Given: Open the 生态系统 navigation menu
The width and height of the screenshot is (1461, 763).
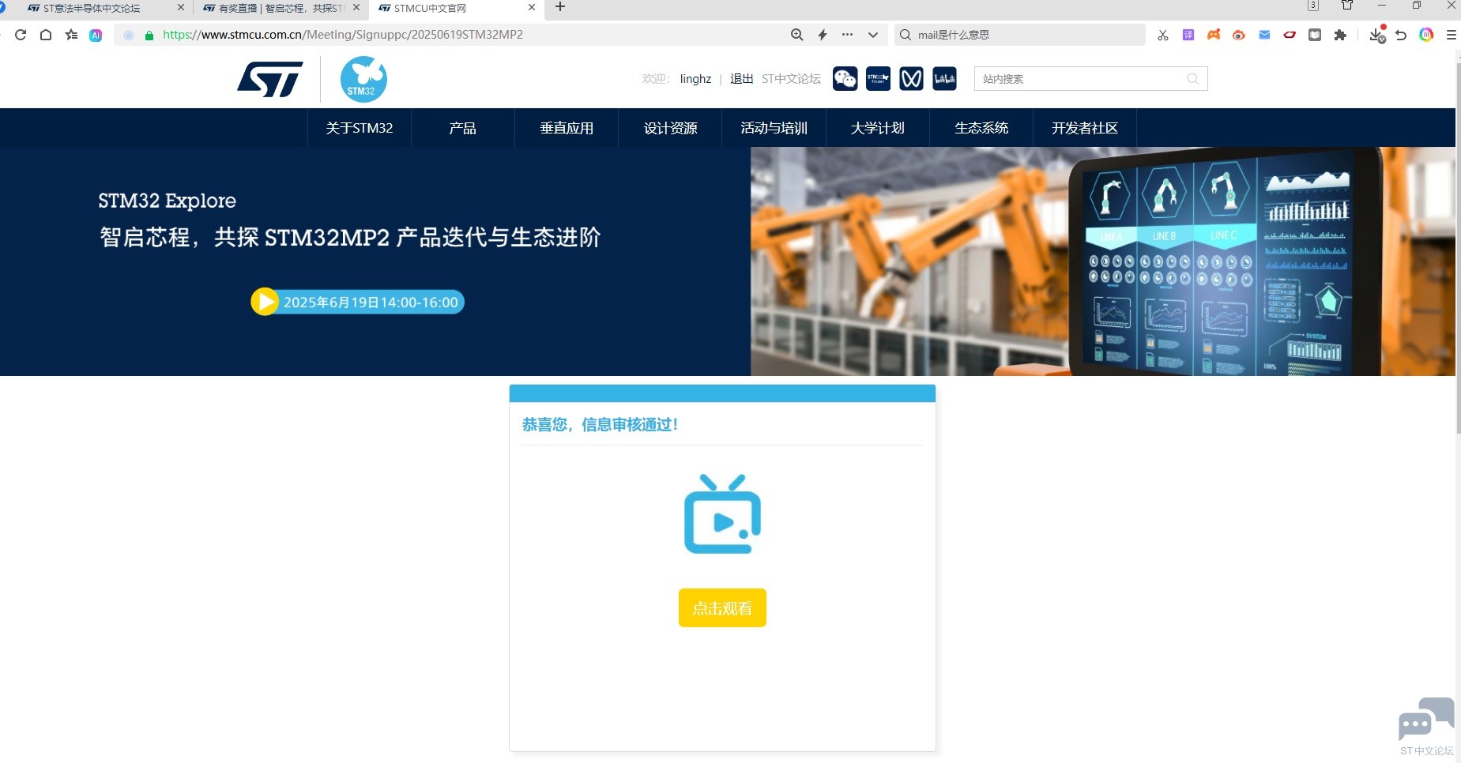Looking at the screenshot, I should (981, 128).
